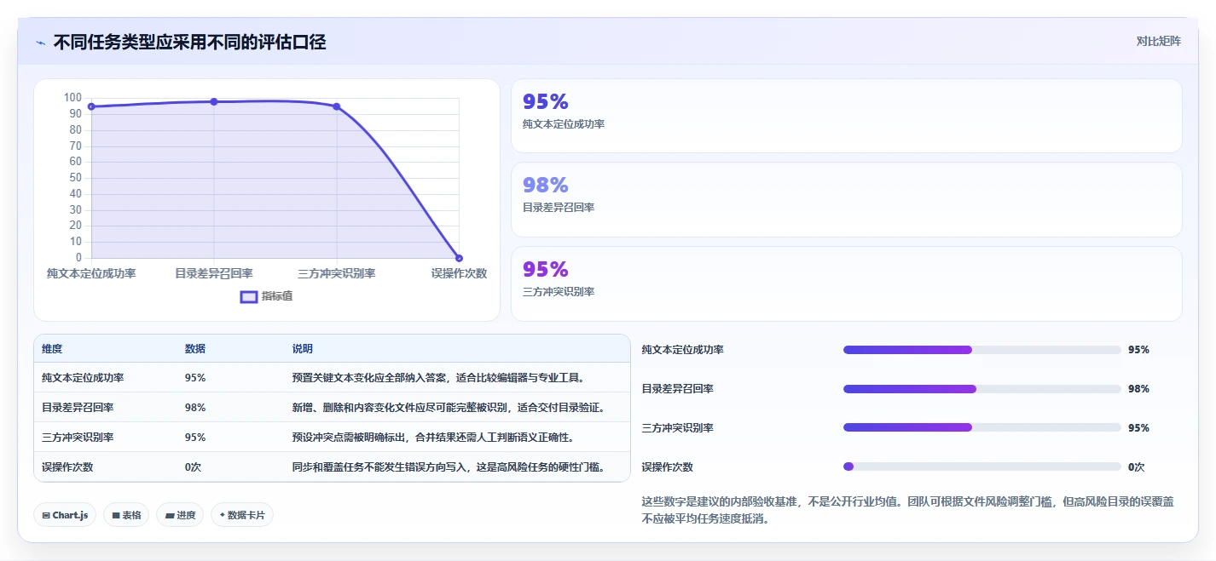This screenshot has width=1216, height=561.
Task: Click the 目录差异召回率 progress bar
Action: coord(981,389)
